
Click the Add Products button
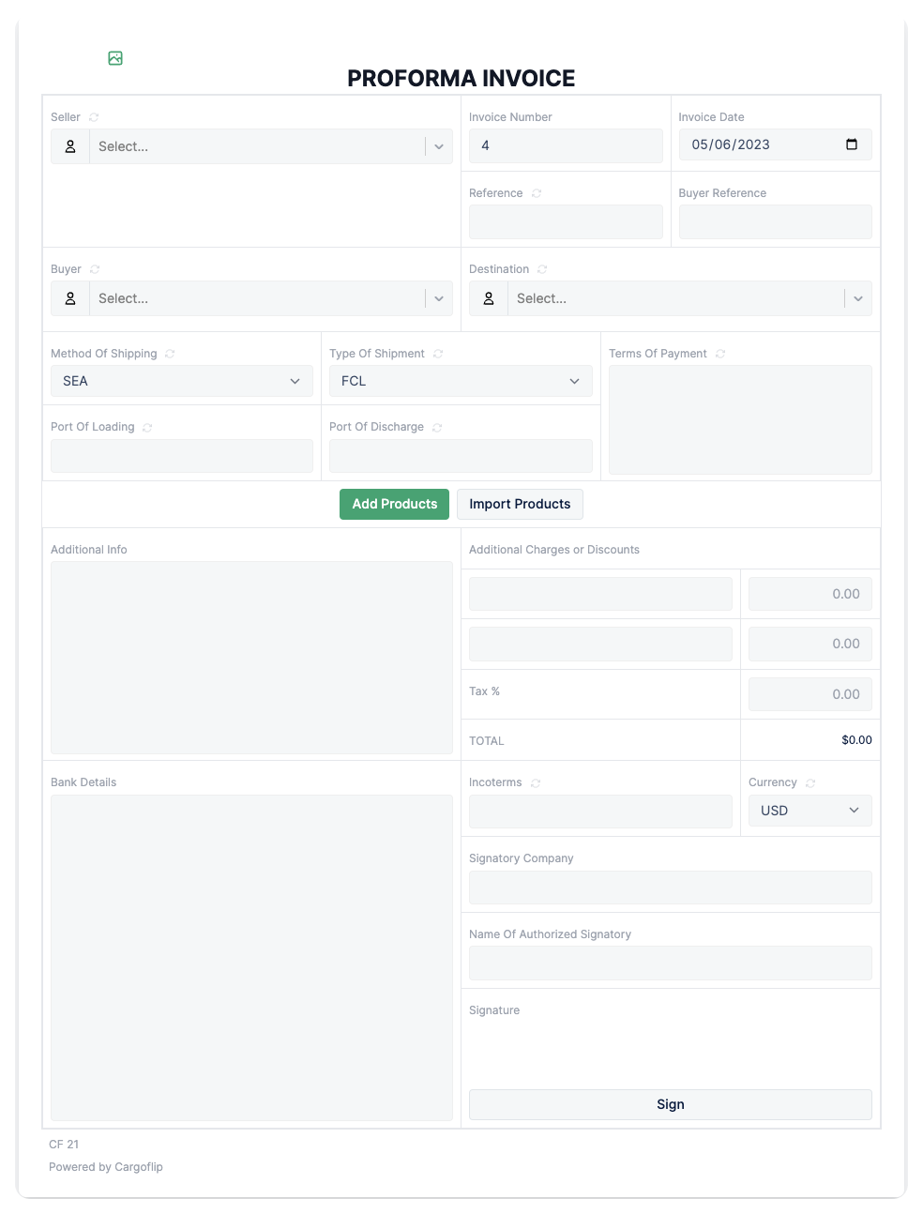[x=394, y=504]
